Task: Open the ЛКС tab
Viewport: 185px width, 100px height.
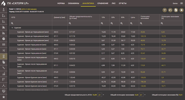Action: pyautogui.click(x=113, y=3)
